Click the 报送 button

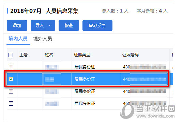(69, 25)
